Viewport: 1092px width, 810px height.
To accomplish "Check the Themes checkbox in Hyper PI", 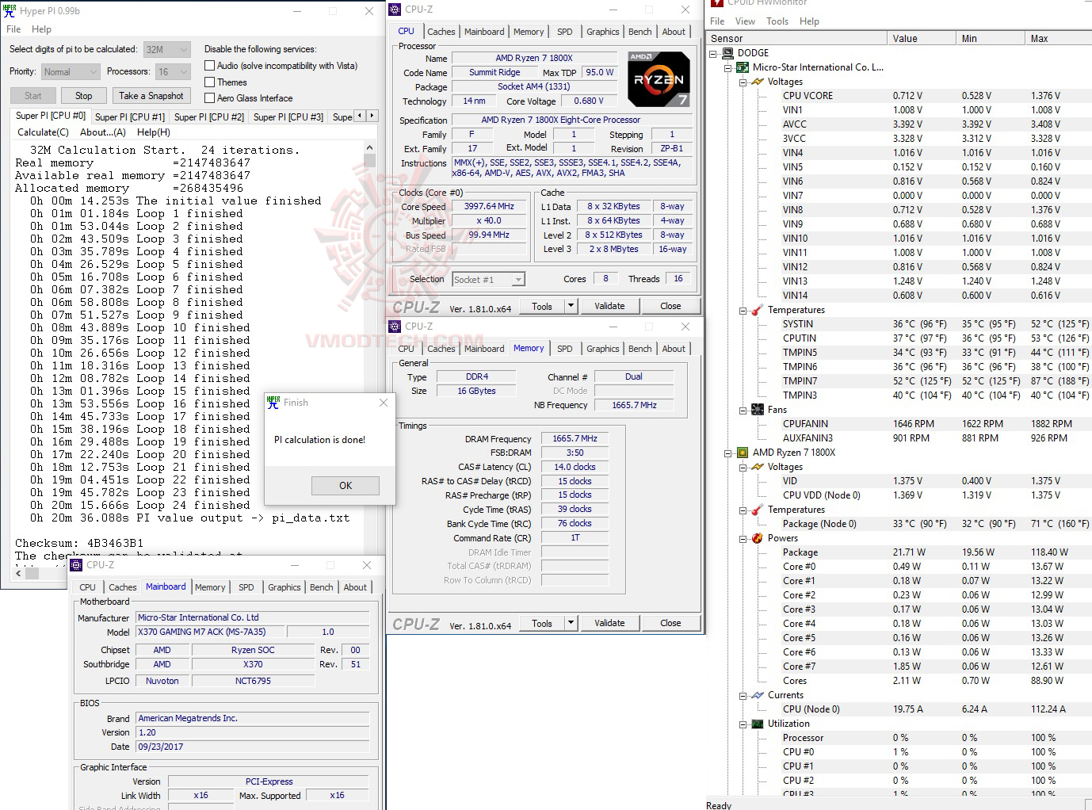I will click(x=210, y=82).
